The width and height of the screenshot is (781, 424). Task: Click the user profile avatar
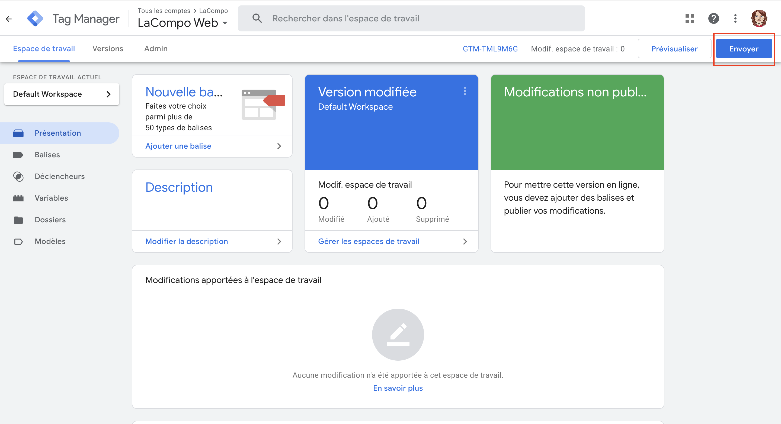759,18
